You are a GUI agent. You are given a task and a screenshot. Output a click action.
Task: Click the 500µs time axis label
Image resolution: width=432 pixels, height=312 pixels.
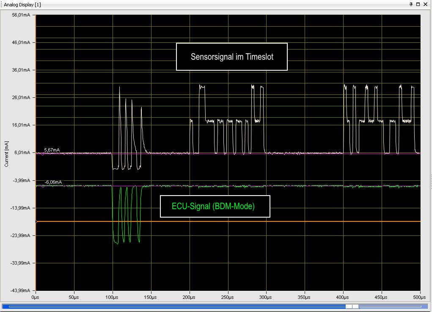pos(419,297)
